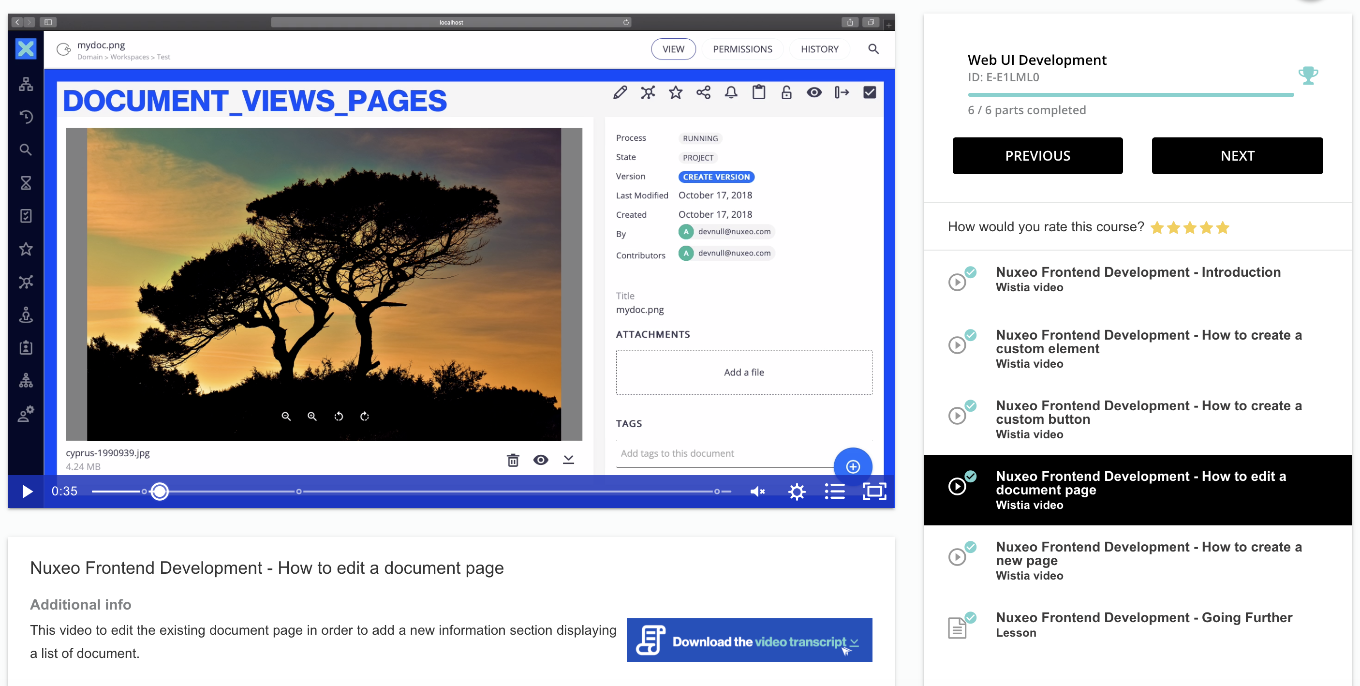
Task: Open collections icon in sidebar
Action: pos(26,282)
